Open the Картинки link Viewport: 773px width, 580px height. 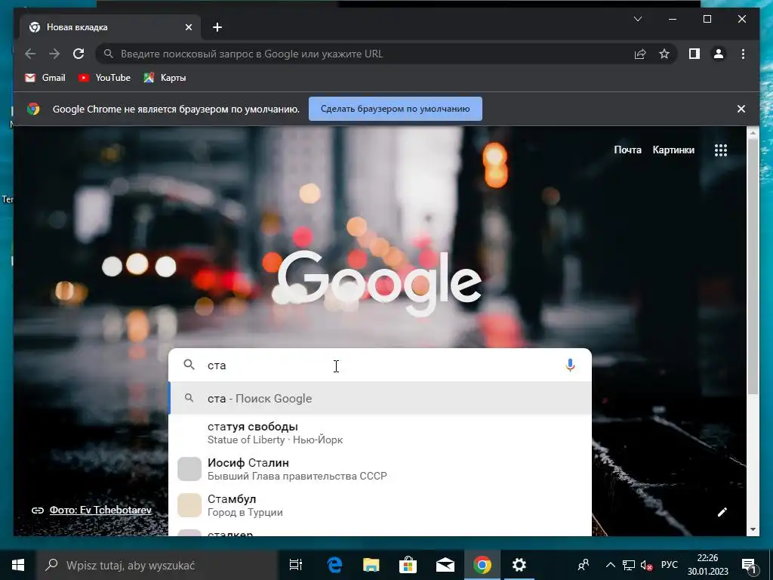(x=673, y=150)
